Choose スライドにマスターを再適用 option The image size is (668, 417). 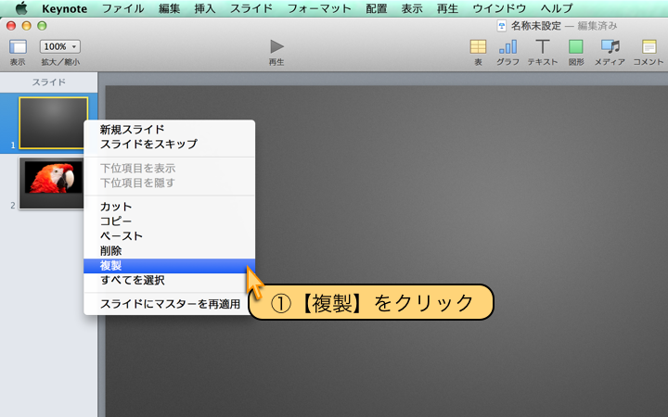[x=170, y=304]
